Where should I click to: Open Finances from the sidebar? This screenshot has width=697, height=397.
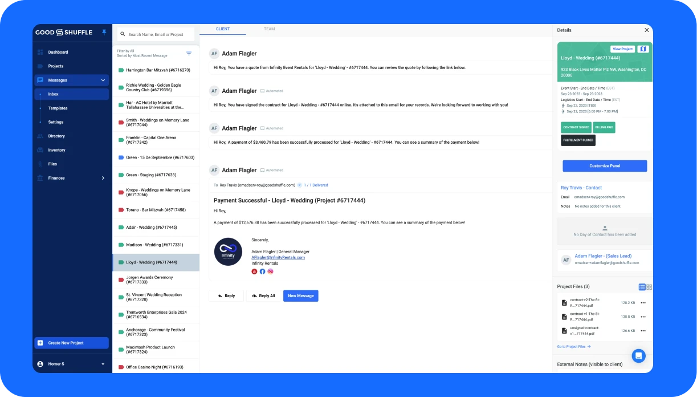click(x=56, y=178)
